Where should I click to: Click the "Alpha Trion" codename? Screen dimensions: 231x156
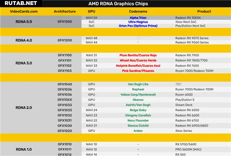138,18
